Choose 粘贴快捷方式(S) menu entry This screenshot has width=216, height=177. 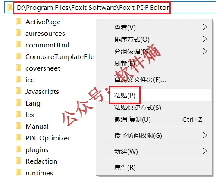(154, 107)
